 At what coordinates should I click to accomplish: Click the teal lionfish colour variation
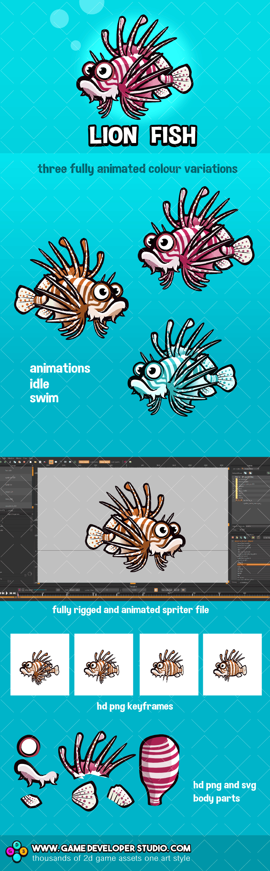[x=182, y=368]
